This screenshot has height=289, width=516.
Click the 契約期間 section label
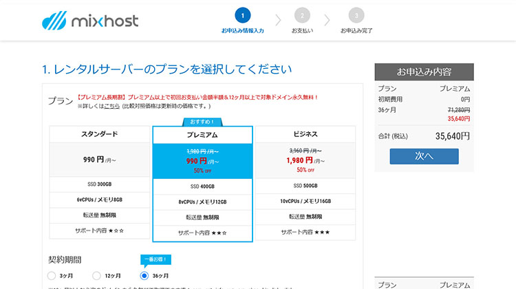click(65, 259)
